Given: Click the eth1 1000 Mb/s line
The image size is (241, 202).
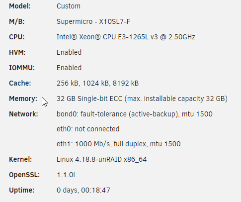Looking at the screenshot, I should [x=119, y=144].
